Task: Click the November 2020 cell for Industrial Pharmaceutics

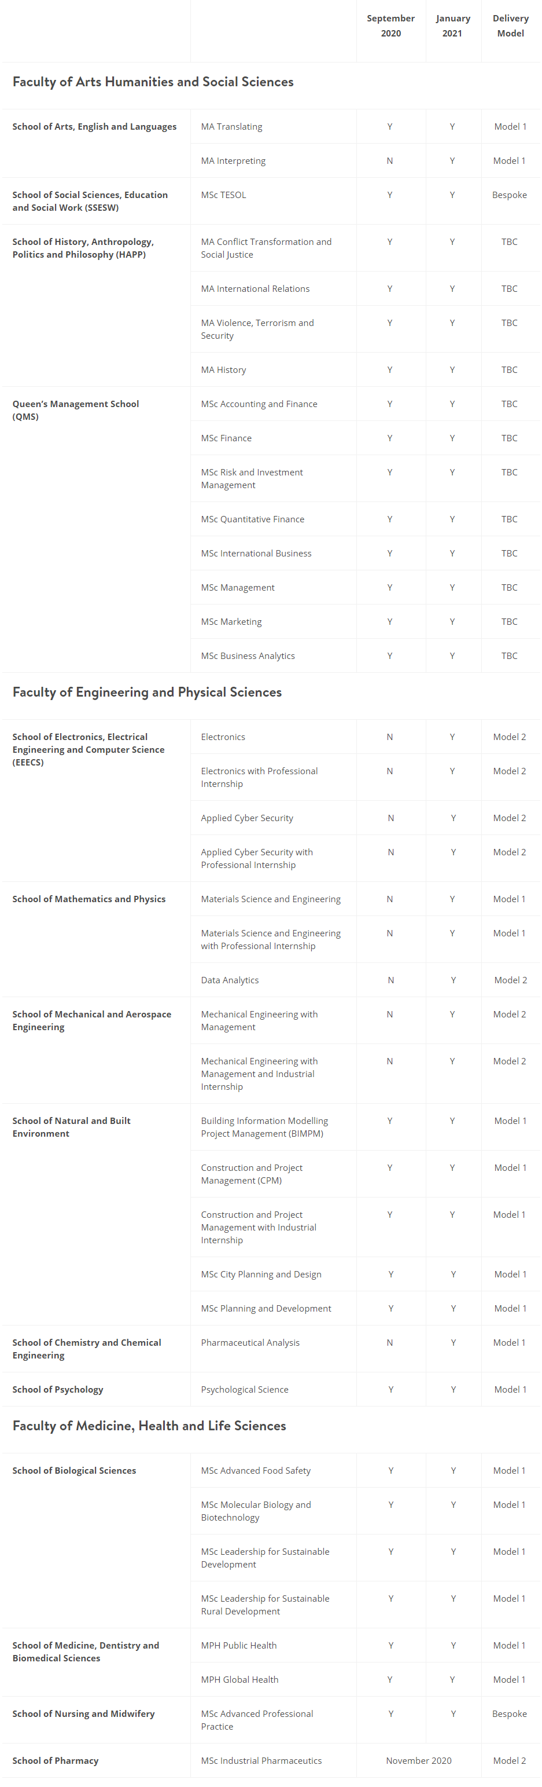Action: coord(419,1760)
